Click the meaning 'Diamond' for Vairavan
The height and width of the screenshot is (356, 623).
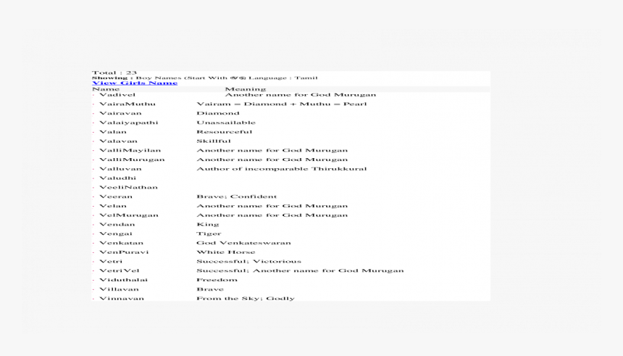point(218,113)
